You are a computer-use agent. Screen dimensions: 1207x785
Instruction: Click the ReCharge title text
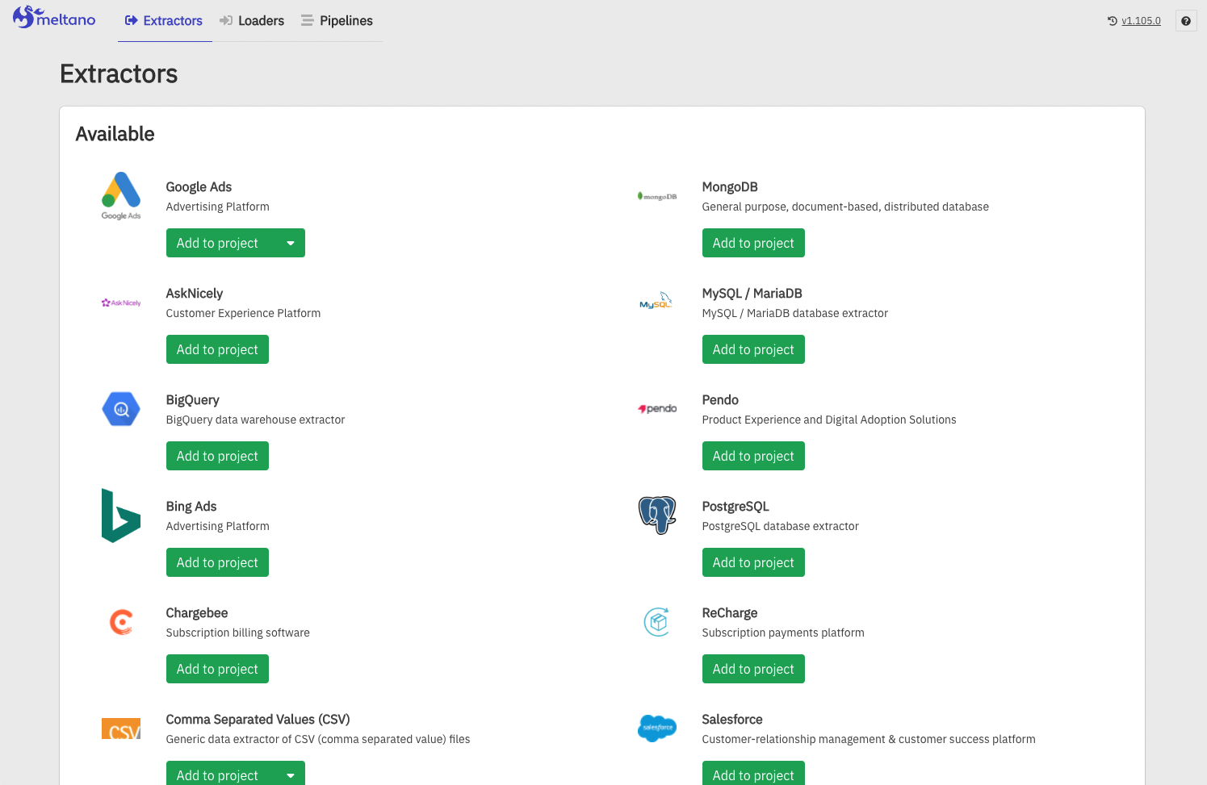pyautogui.click(x=730, y=613)
